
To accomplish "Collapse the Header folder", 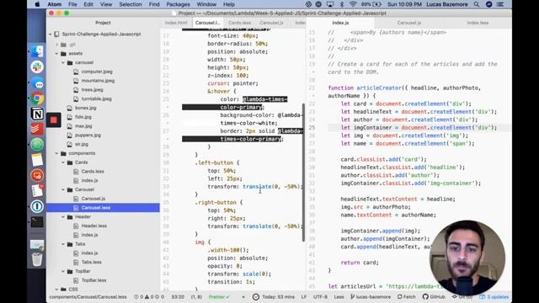I will coord(63,217).
